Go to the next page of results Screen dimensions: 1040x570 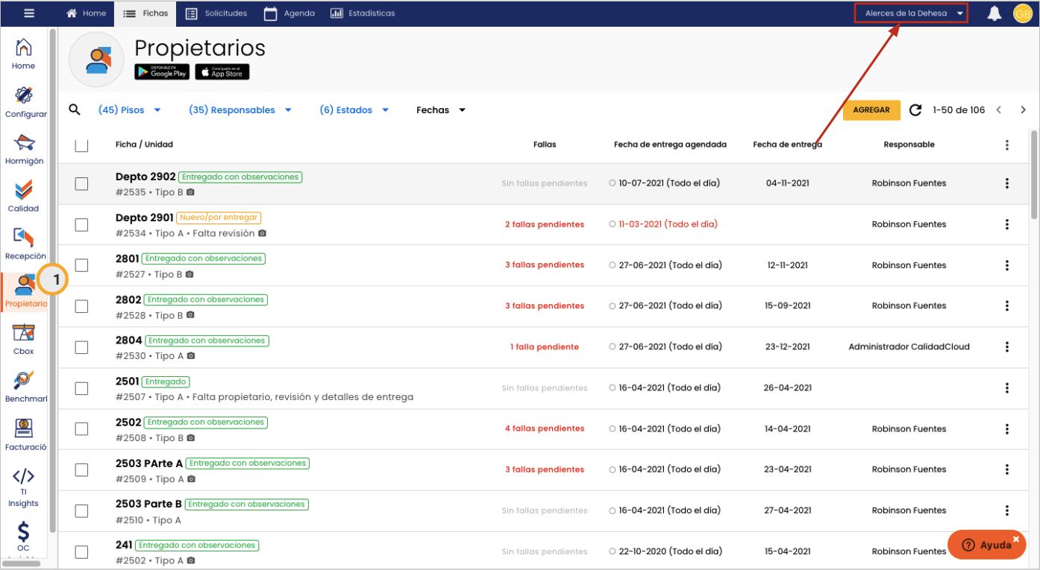click(1024, 110)
